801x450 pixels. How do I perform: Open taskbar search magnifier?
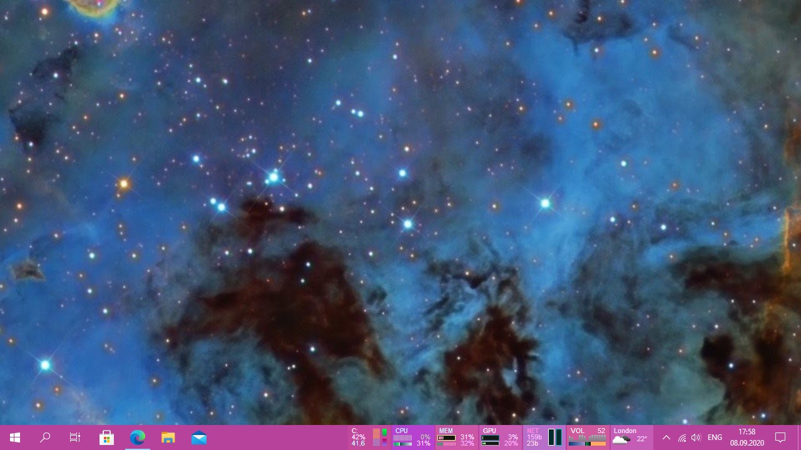coord(45,437)
